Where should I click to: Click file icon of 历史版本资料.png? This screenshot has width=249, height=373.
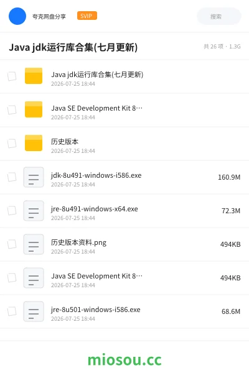point(34,244)
